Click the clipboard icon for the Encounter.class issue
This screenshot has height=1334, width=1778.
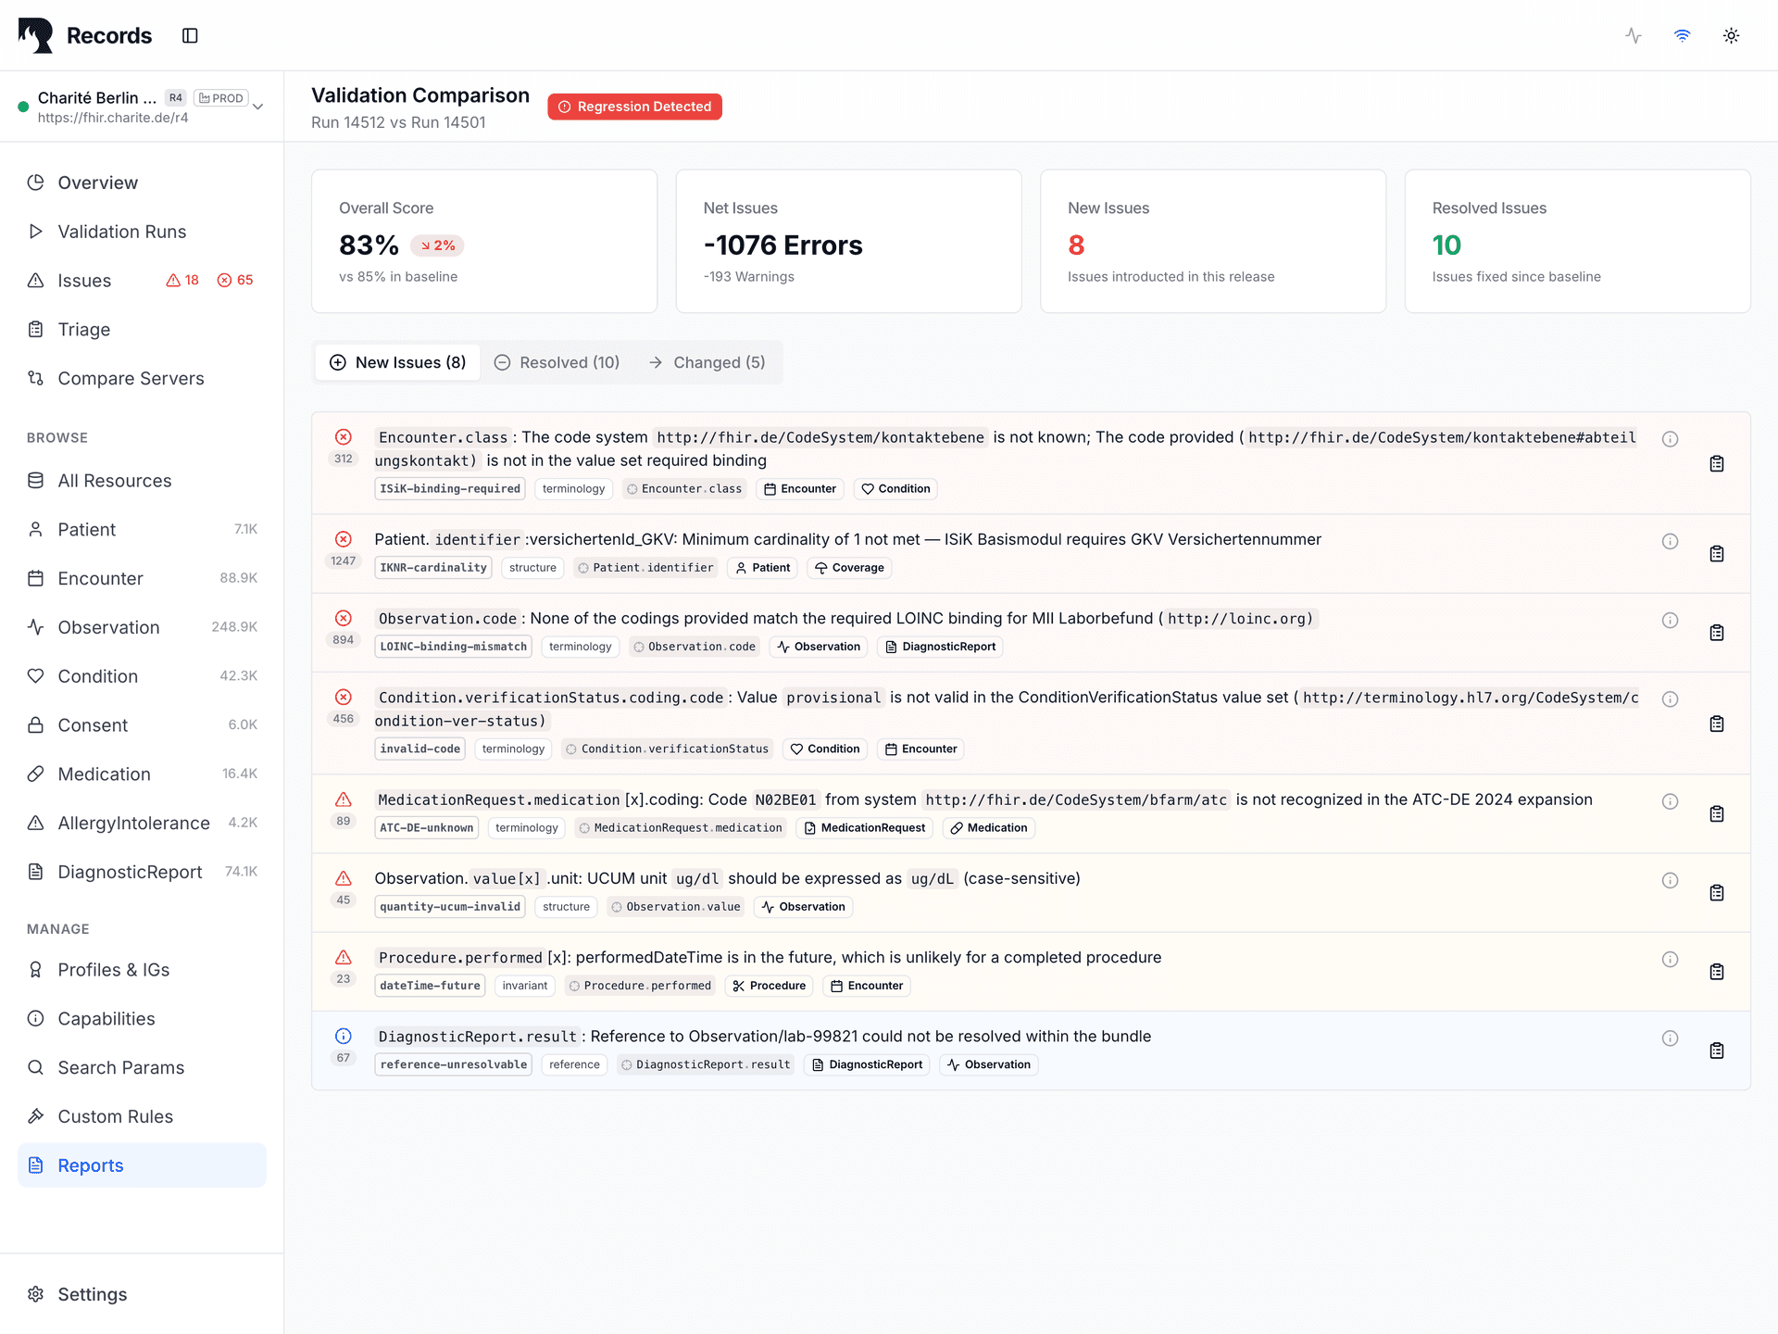coord(1716,463)
